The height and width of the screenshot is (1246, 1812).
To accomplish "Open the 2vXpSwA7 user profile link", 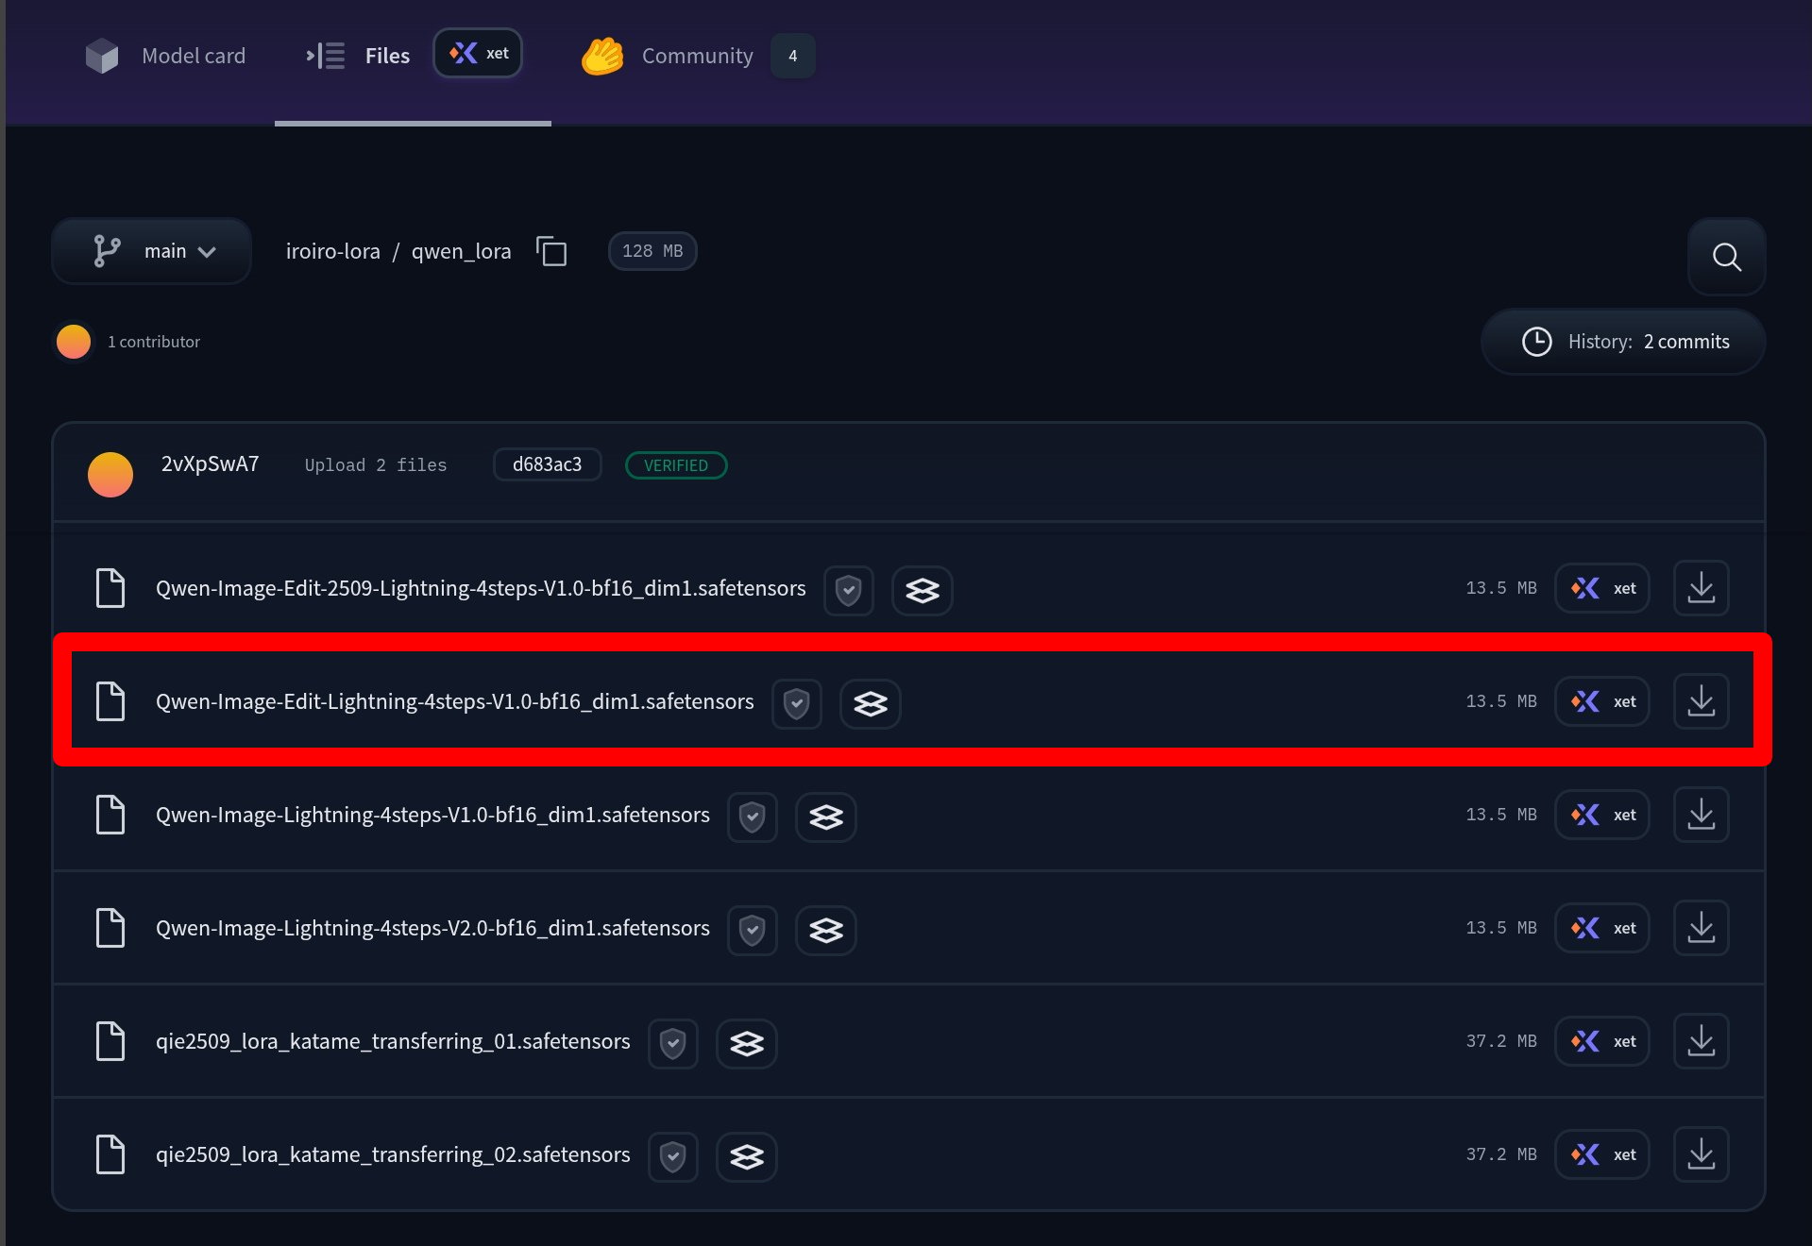I will coord(210,464).
